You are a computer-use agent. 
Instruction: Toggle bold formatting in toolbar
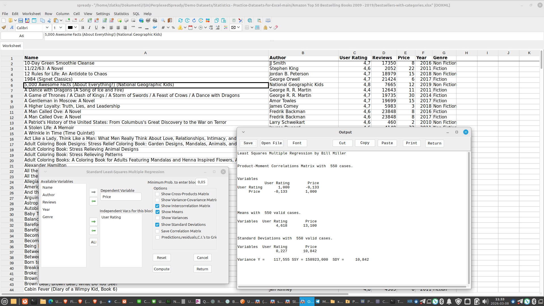click(x=83, y=27)
